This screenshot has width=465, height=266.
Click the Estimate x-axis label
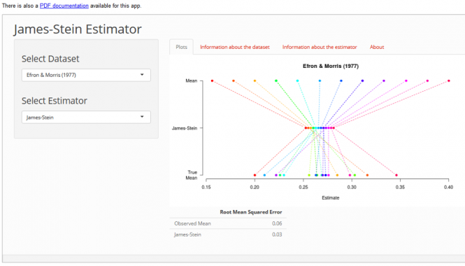click(x=331, y=197)
